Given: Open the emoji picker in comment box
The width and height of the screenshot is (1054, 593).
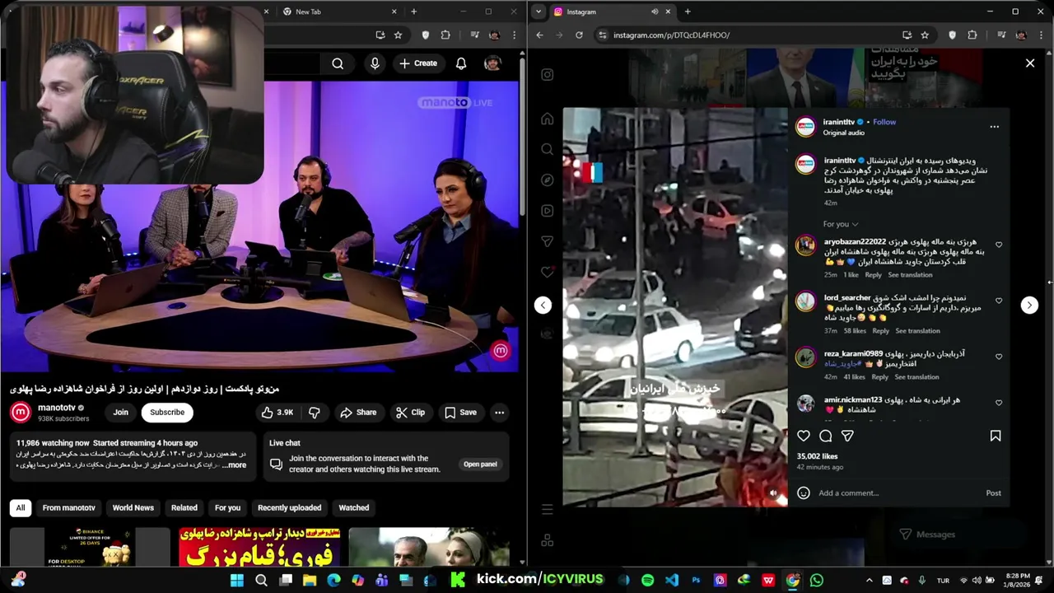Looking at the screenshot, I should (x=804, y=493).
